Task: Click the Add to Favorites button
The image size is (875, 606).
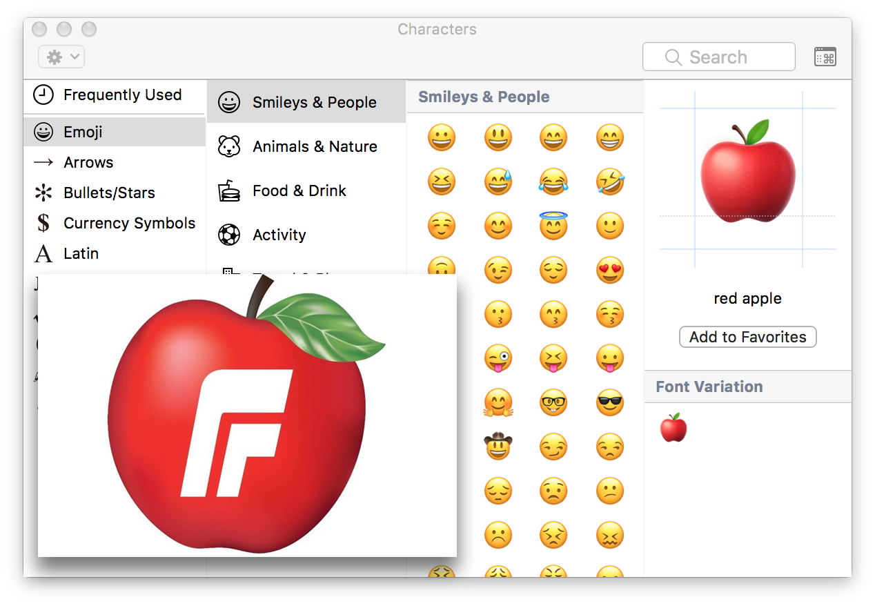Action: pyautogui.click(x=748, y=337)
